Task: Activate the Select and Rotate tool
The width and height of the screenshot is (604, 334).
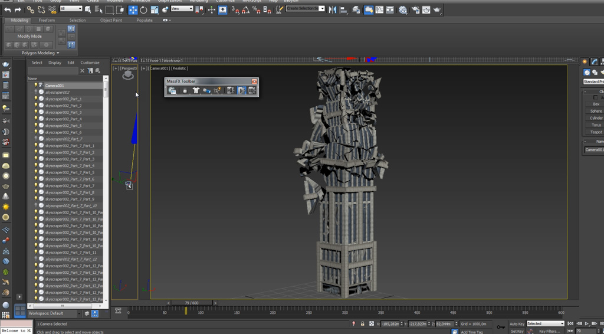Action: (x=143, y=10)
